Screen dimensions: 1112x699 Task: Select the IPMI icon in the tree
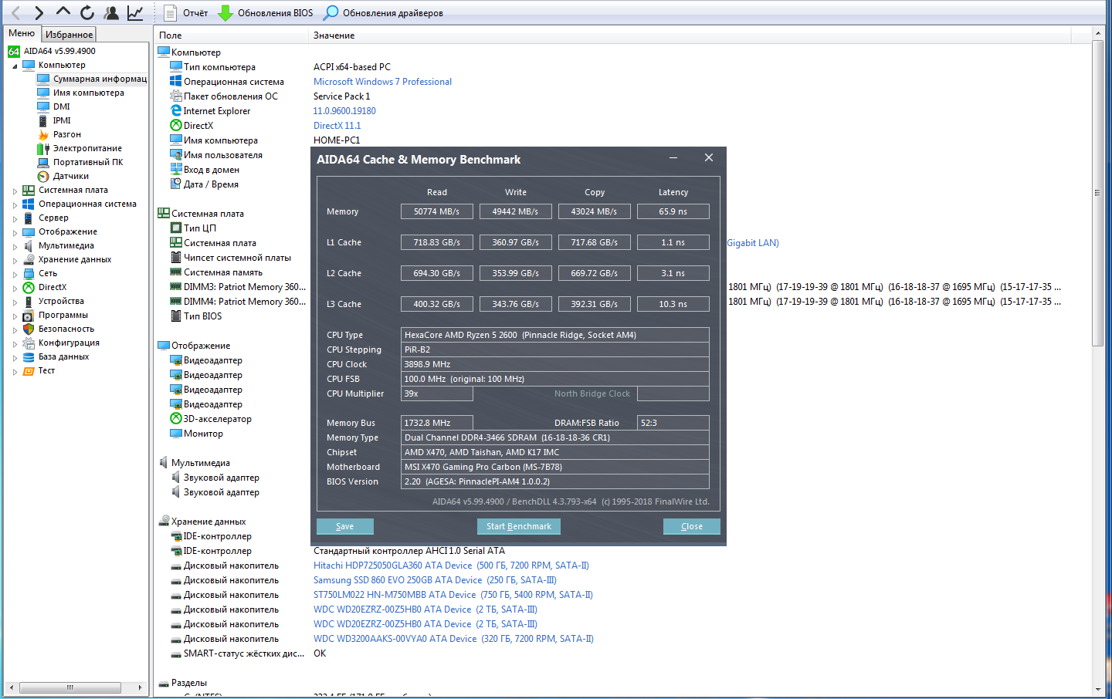43,120
